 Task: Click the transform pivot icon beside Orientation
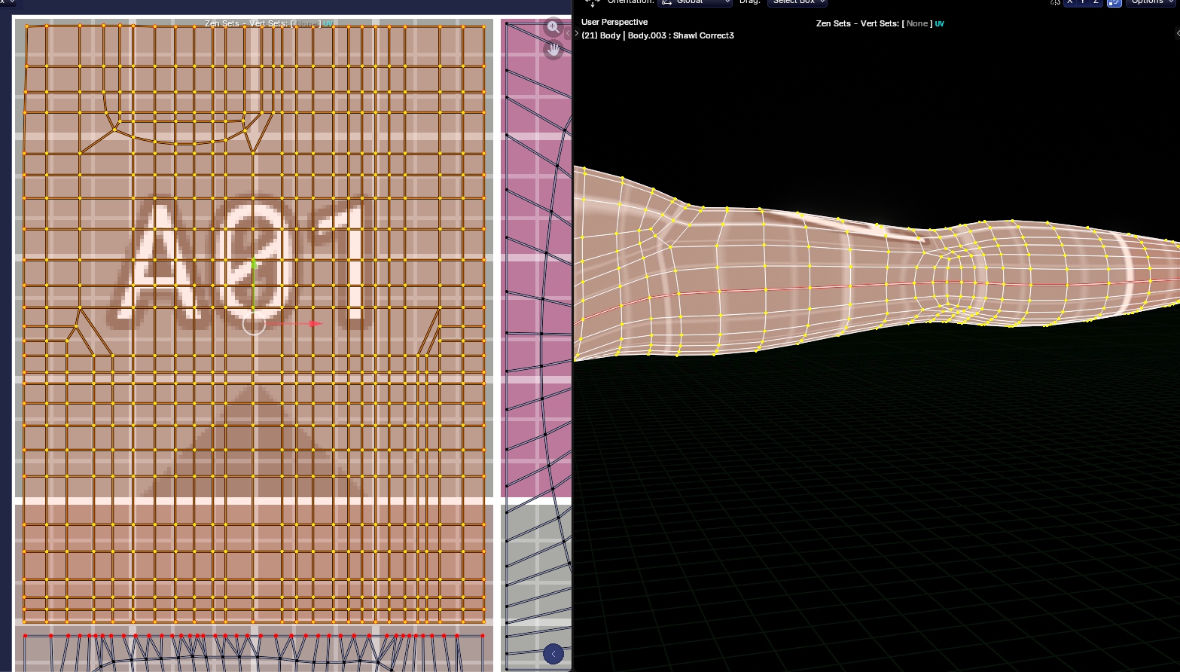tap(593, 2)
